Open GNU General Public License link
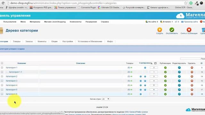Viewport: 205px width, 115px height. pyautogui.click(x=136, y=112)
